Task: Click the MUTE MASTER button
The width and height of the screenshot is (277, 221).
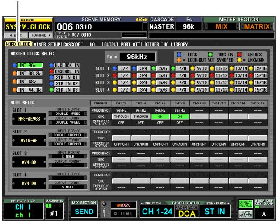Action: pyautogui.click(x=245, y=214)
